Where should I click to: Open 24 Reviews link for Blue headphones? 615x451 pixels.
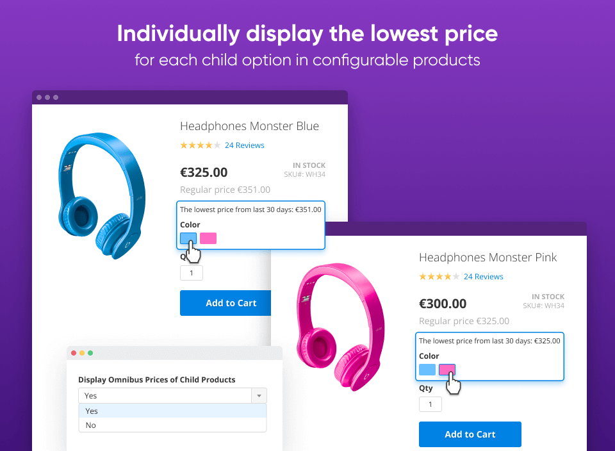(x=244, y=145)
